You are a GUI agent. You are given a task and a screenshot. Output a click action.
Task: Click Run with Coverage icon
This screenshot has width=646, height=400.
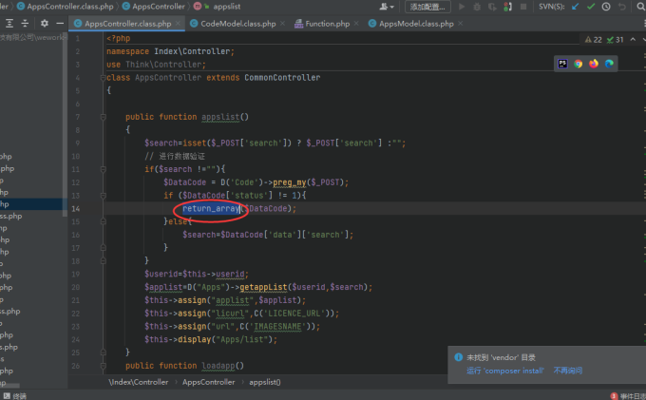[492, 7]
